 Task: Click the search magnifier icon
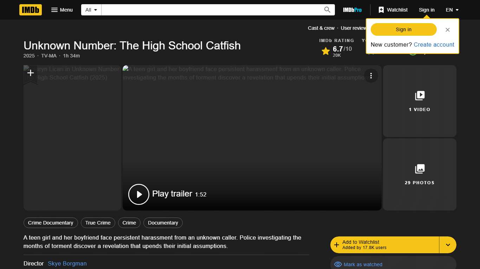pyautogui.click(x=327, y=9)
